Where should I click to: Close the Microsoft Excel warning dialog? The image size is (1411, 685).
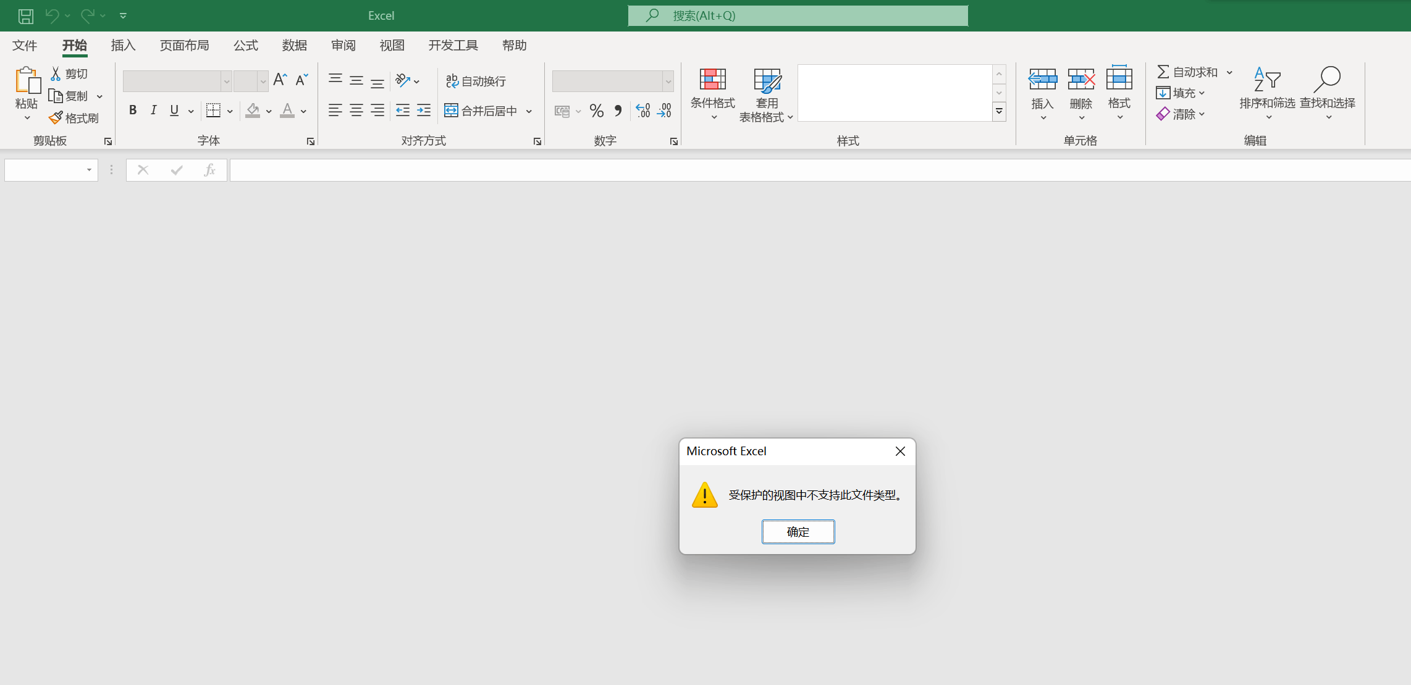(900, 451)
